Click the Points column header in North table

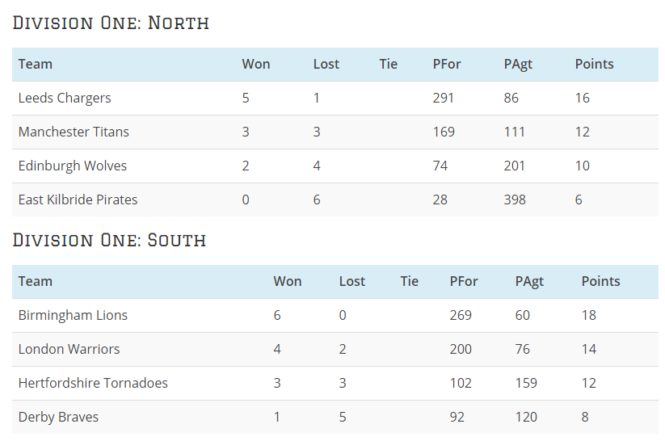594,64
